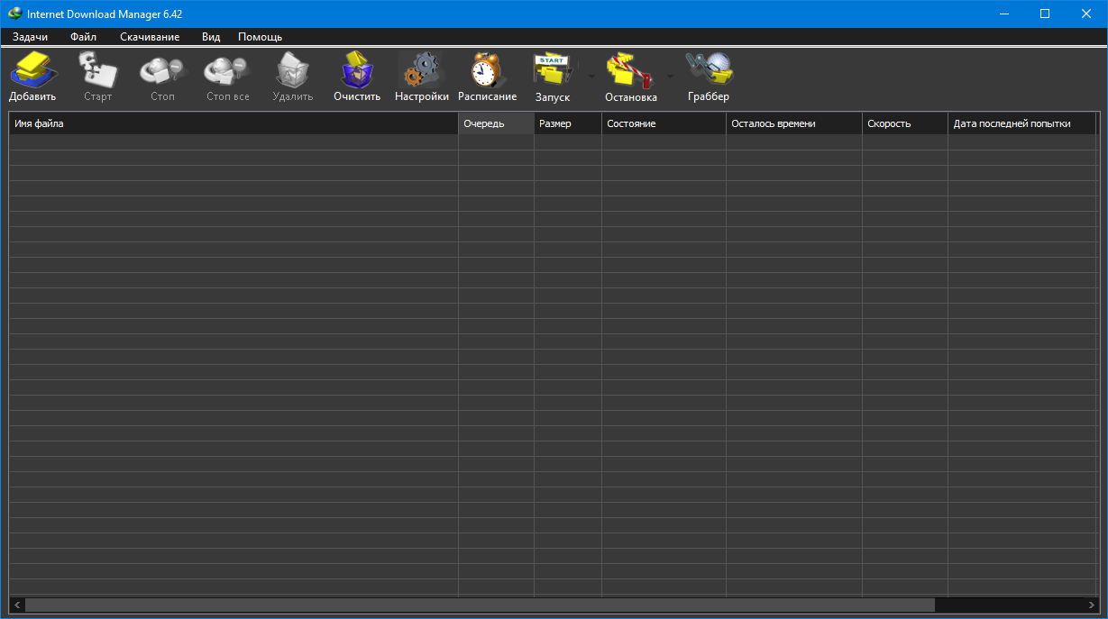Screen dimensions: 1108x619
Task: Open the Вид menu
Action: tap(211, 37)
